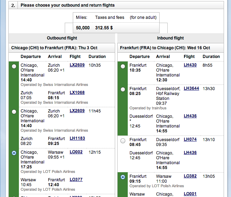The image size is (231, 197).
Task: Click the 50,000 miles value
Action: click(83, 28)
